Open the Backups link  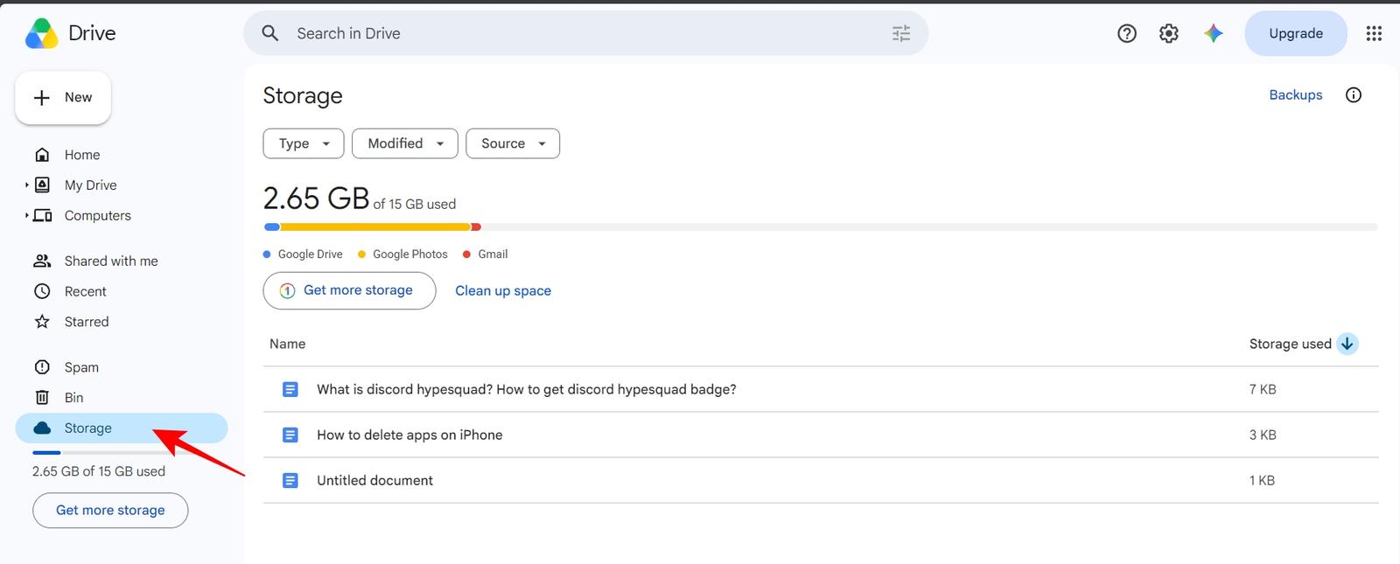point(1296,95)
